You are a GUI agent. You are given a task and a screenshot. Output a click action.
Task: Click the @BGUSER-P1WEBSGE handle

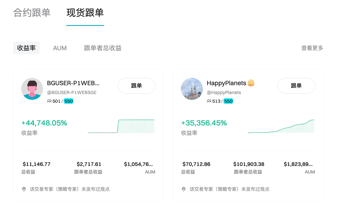tap(72, 93)
